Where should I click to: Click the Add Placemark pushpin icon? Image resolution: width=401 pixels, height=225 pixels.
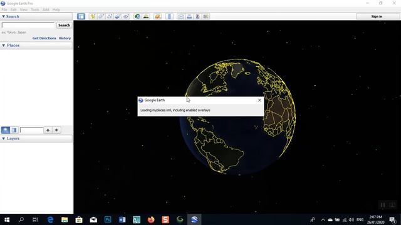(93, 16)
